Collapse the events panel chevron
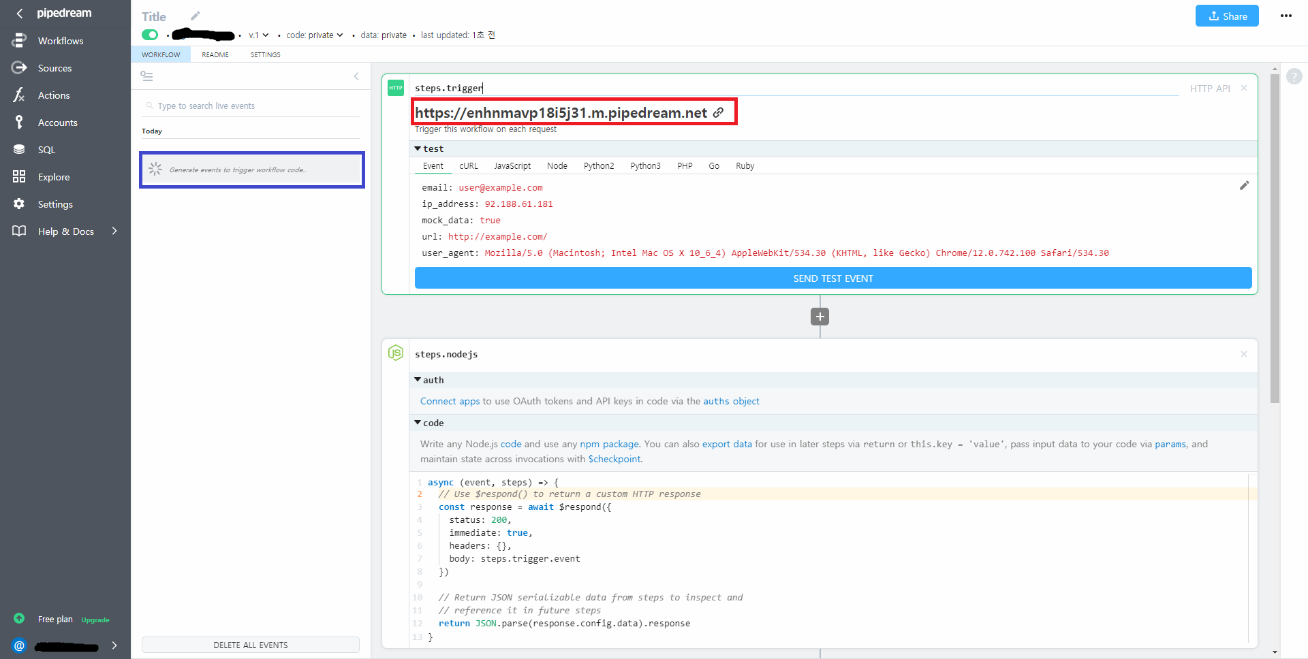Image resolution: width=1308 pixels, height=659 pixels. [356, 76]
